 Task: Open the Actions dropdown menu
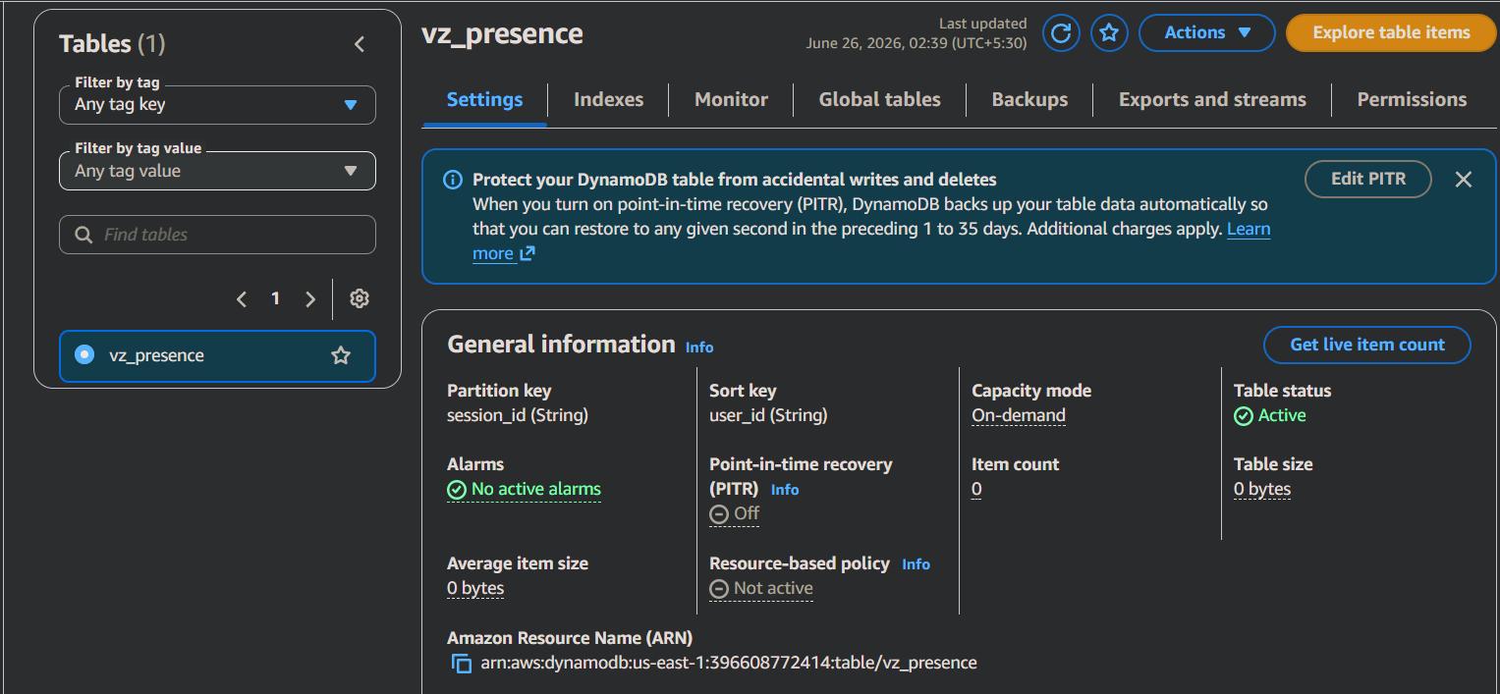pos(1206,32)
